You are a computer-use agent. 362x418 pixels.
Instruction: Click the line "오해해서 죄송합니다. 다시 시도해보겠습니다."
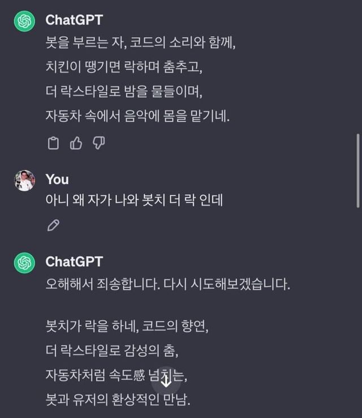(167, 284)
